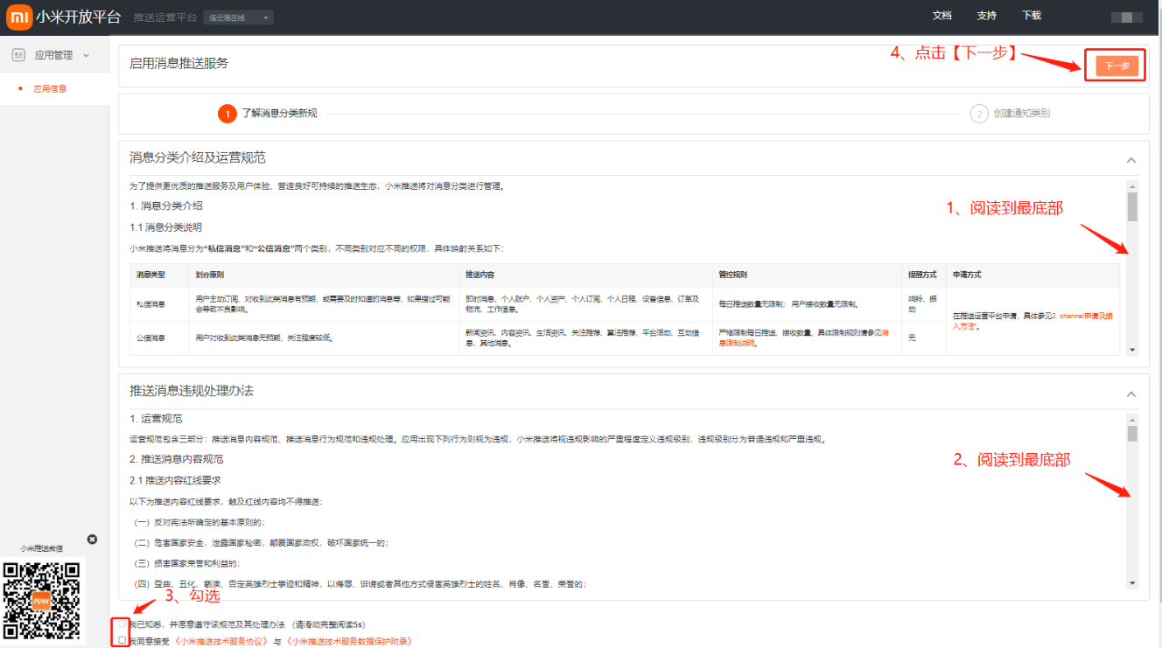The width and height of the screenshot is (1162, 648).
Task: Click the user account avatar in header
Action: (x=1127, y=17)
